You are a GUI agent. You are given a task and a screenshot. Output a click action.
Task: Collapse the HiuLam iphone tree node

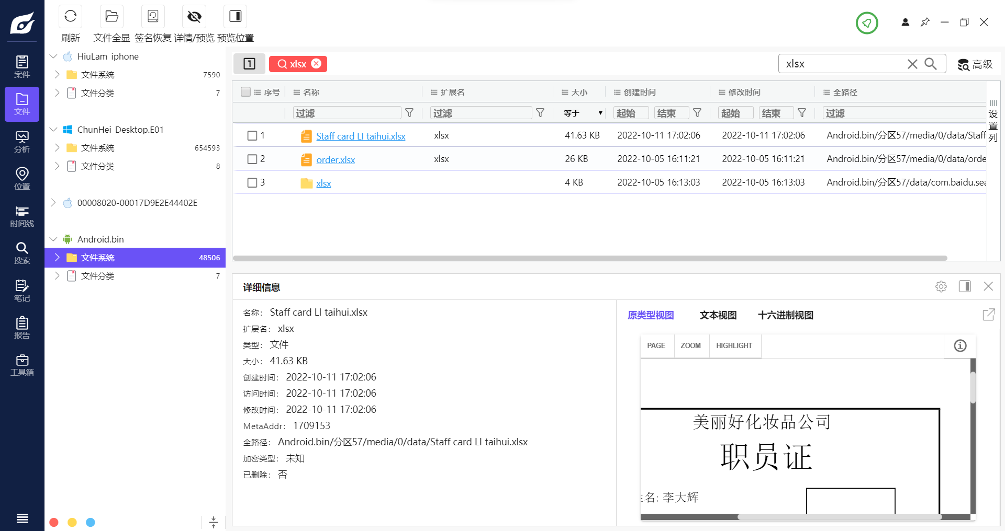click(x=53, y=56)
